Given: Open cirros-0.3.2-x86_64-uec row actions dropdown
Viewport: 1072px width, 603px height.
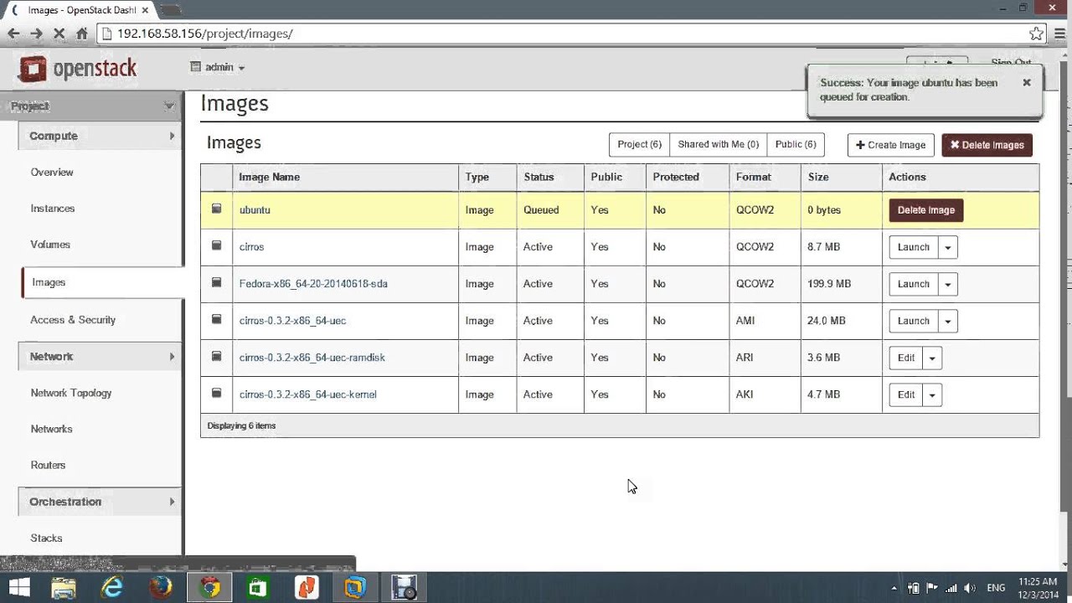Looking at the screenshot, I should click(947, 321).
